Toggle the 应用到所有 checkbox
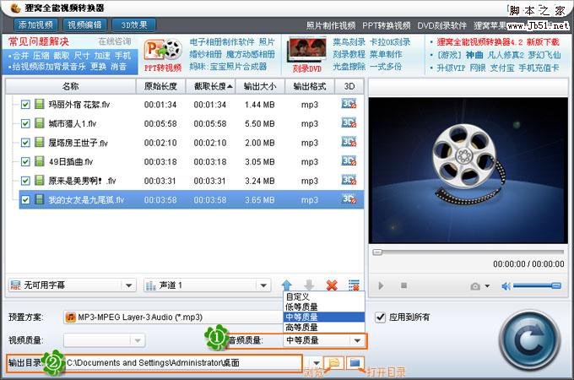Screen dimensions: 574x380 tap(381, 317)
